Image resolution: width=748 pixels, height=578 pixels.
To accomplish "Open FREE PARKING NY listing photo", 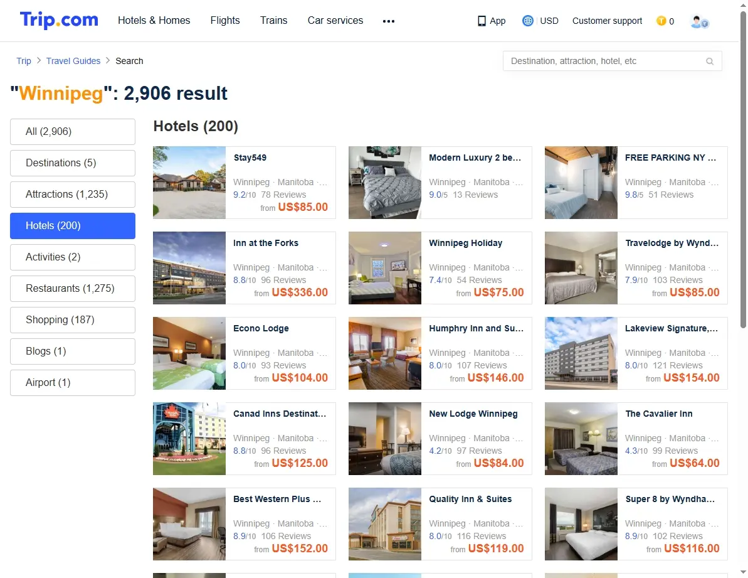I will click(581, 183).
